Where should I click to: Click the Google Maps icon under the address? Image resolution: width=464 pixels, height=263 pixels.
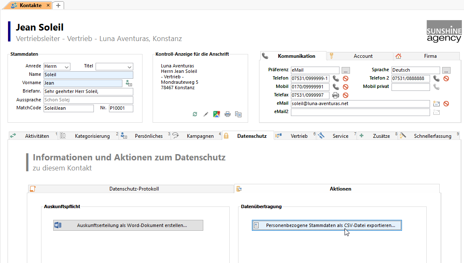tap(217, 114)
